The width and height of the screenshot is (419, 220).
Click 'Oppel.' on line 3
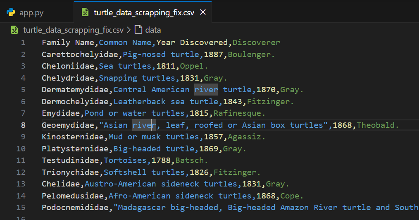[194, 66]
